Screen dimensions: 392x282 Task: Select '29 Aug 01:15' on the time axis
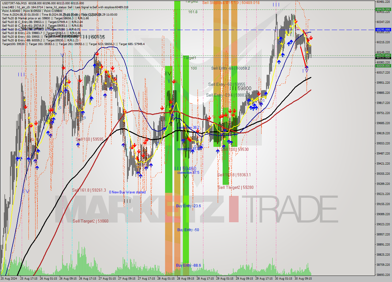(225, 279)
